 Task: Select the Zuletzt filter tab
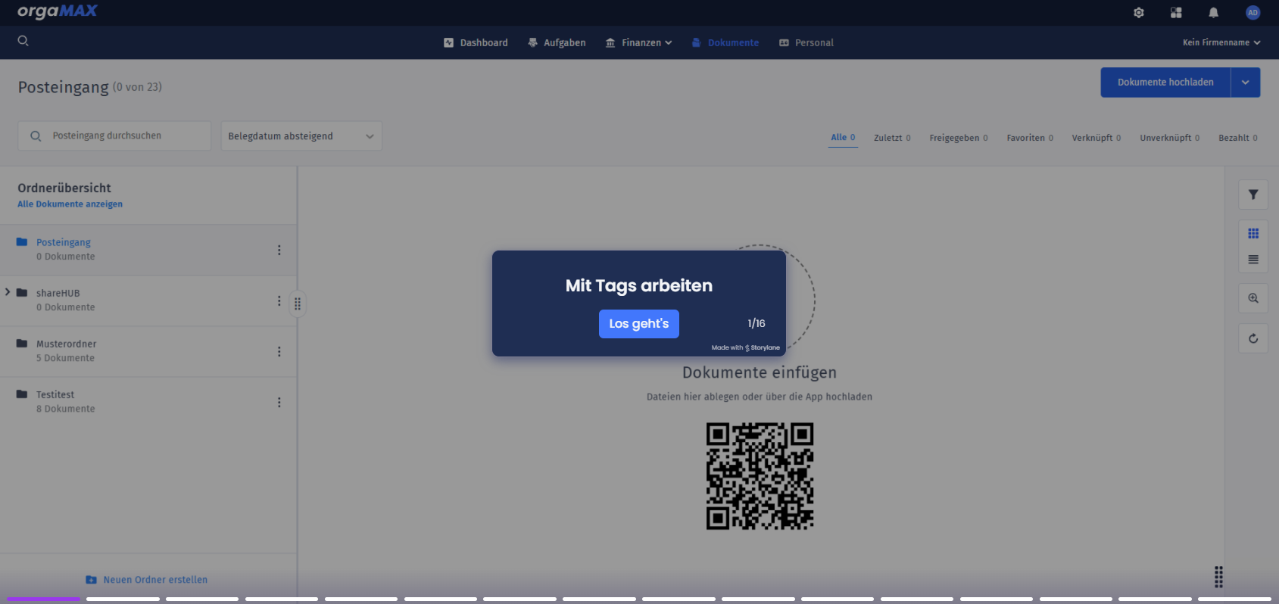(892, 138)
